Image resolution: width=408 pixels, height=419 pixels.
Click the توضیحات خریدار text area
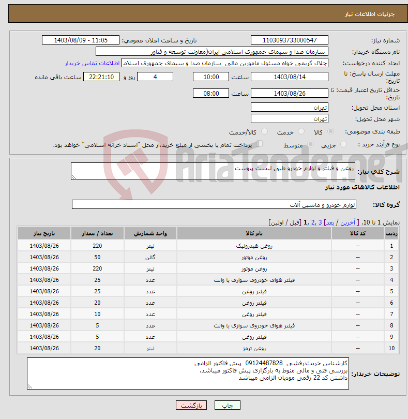(x=188, y=373)
